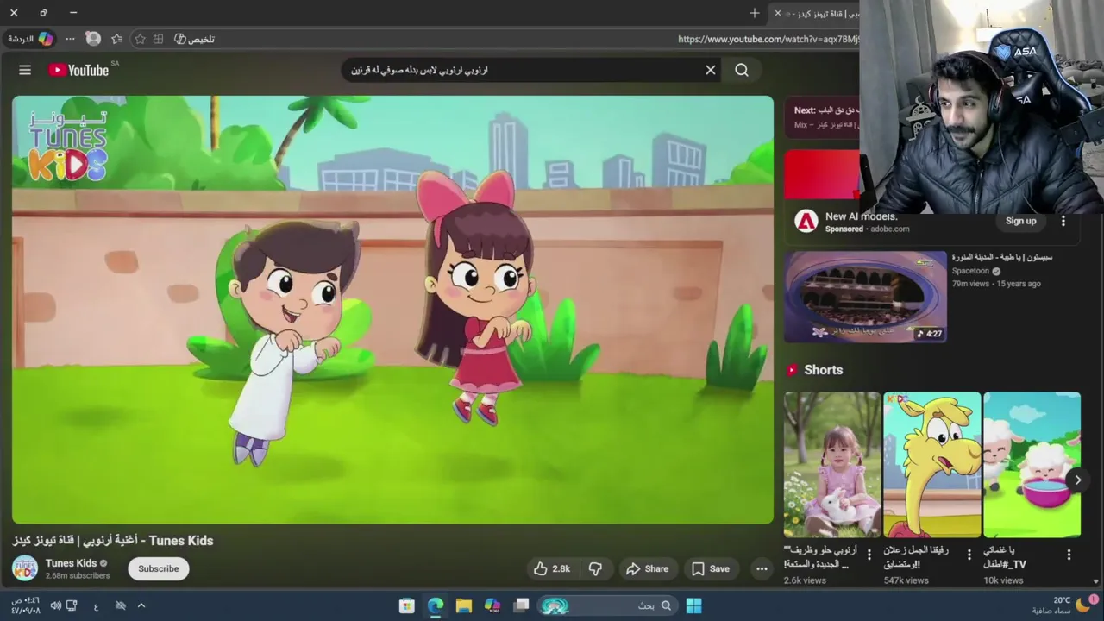Open the adobe.com sponsored link
Image resolution: width=1104 pixels, height=621 pixels.
pos(889,229)
